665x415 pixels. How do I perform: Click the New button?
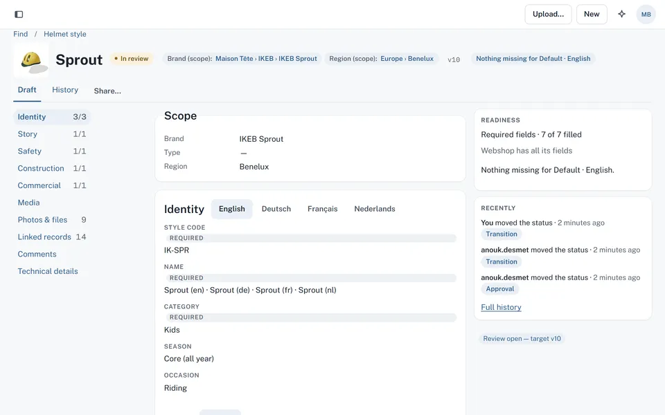(592, 14)
